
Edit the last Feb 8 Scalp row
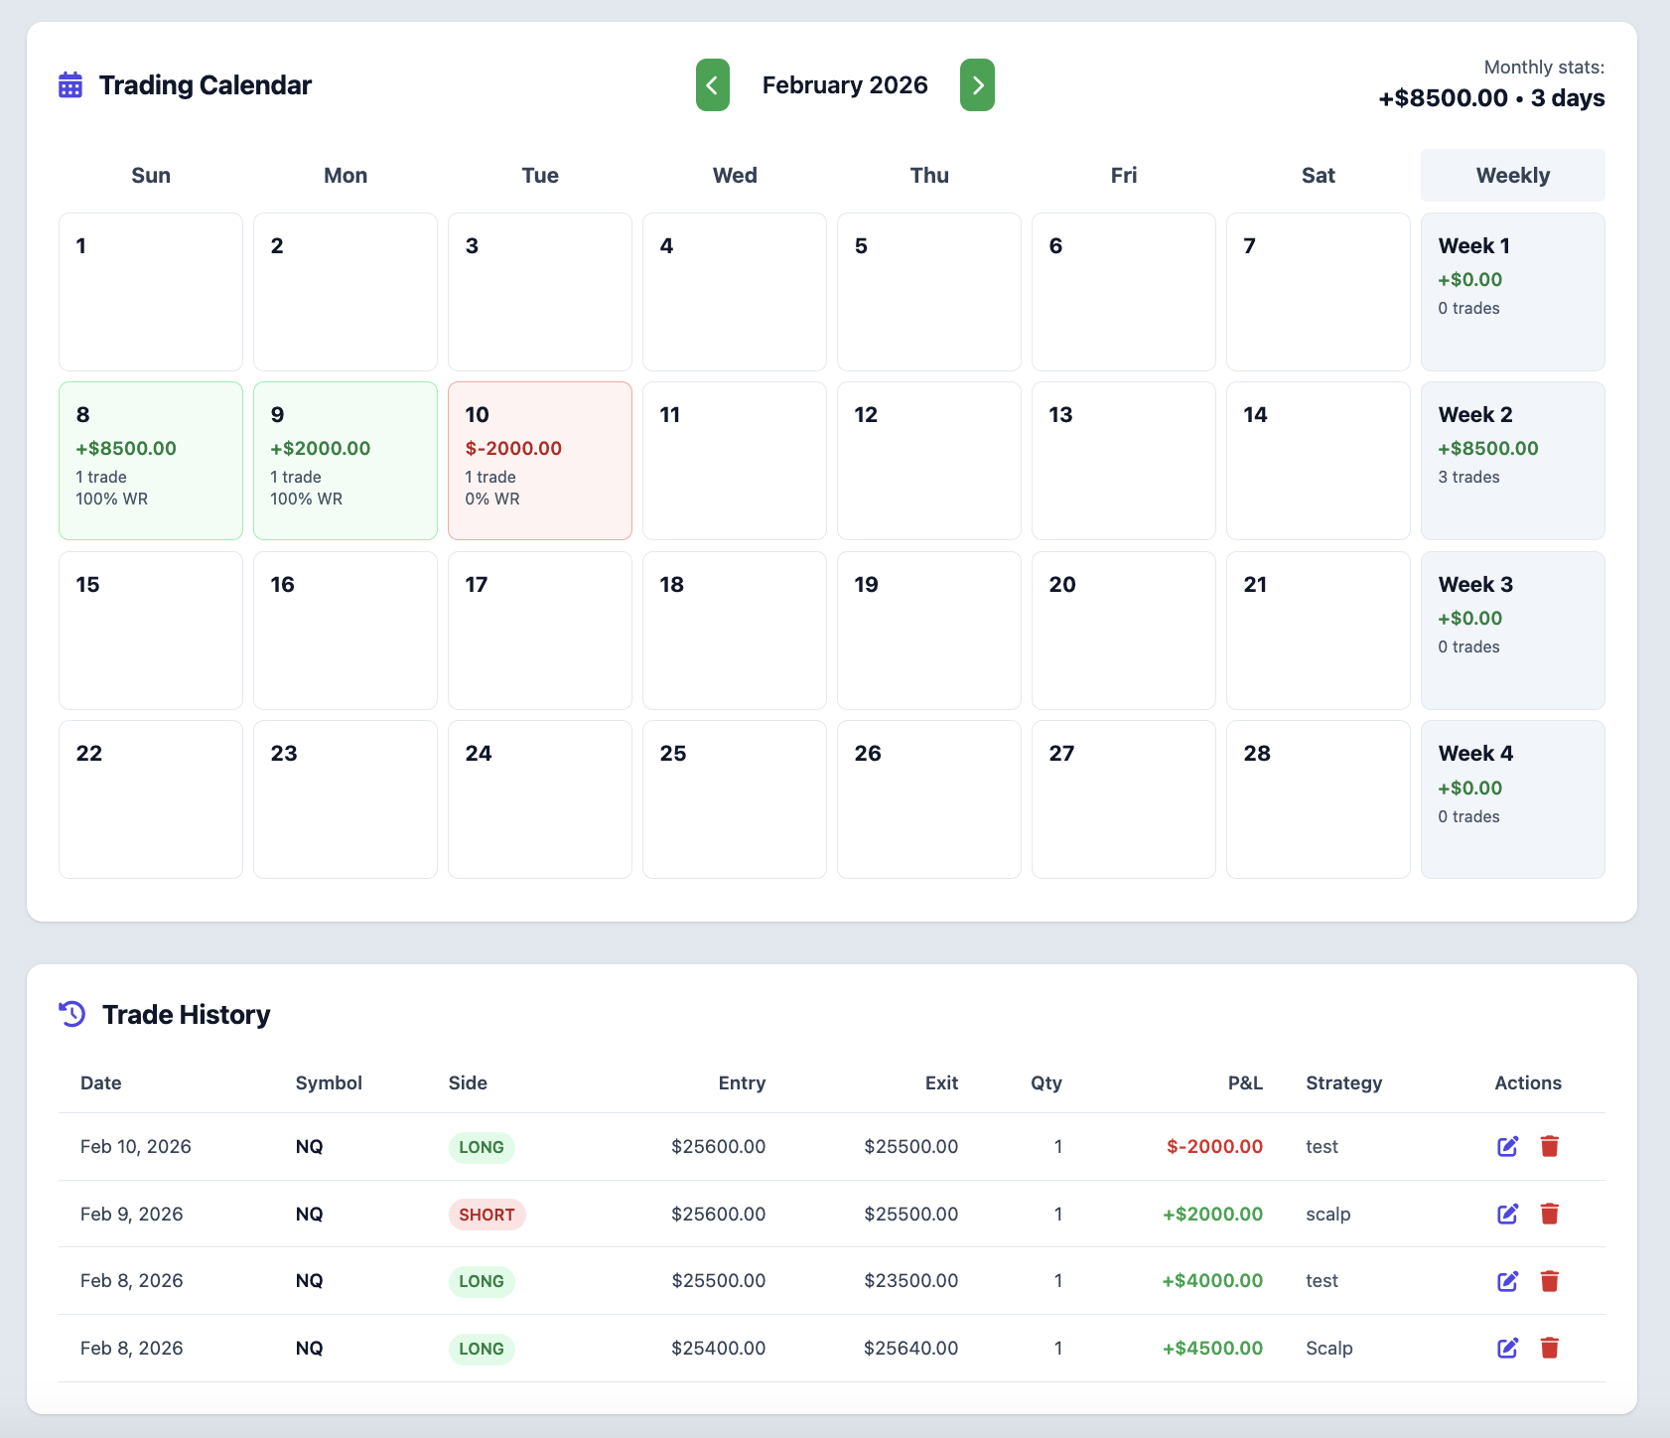[1507, 1348]
